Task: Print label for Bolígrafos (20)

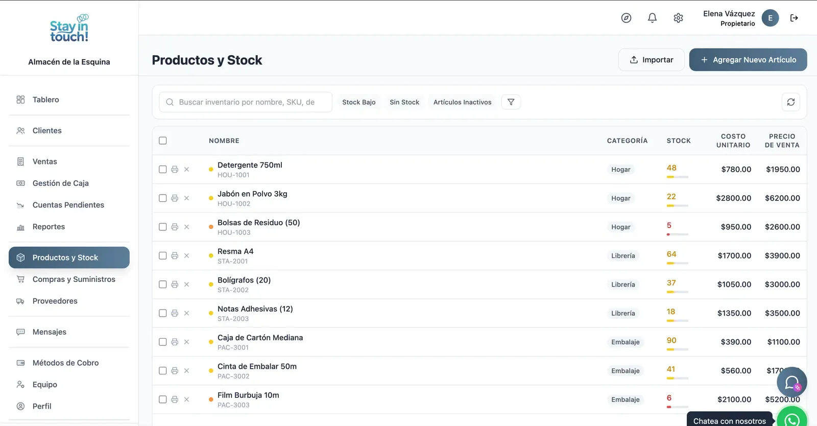Action: tap(175, 285)
